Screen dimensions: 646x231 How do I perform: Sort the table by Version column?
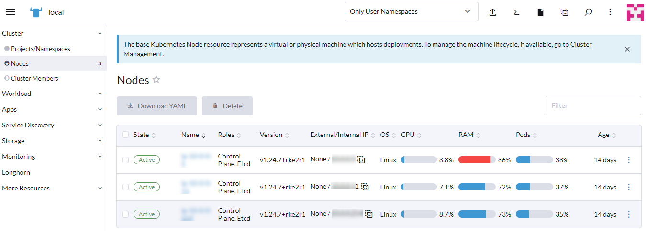click(x=274, y=135)
